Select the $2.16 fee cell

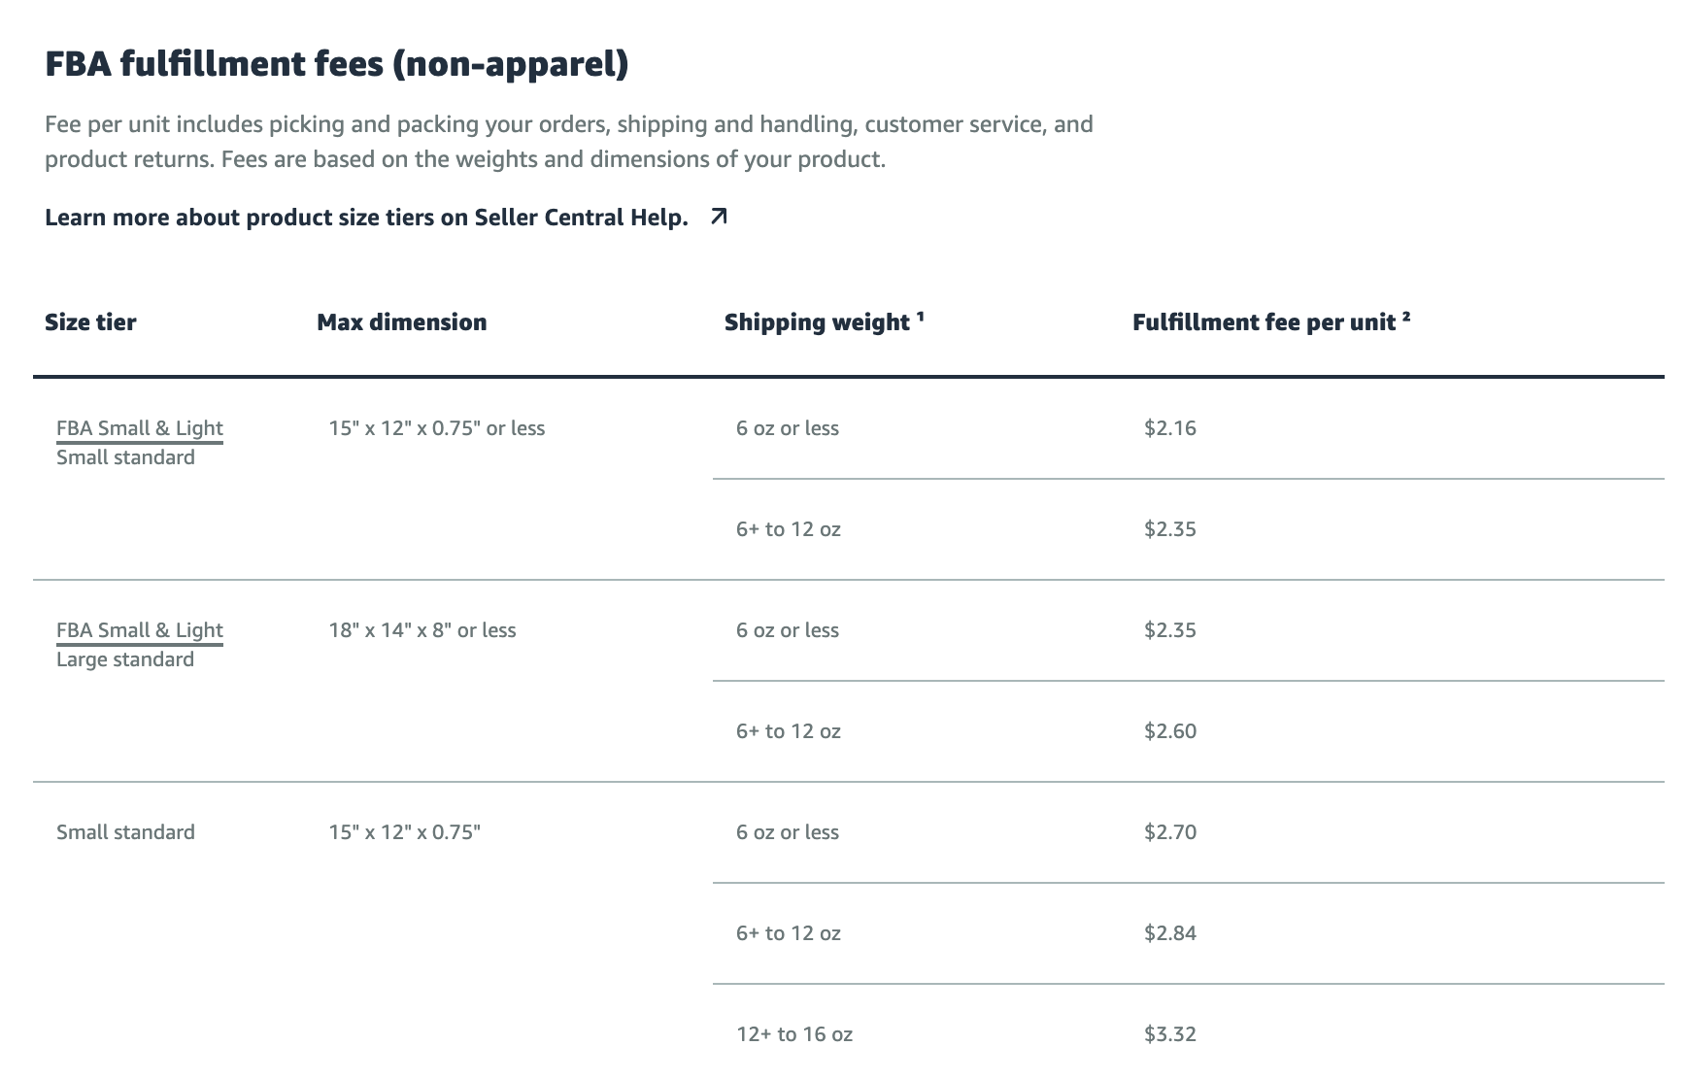tap(1170, 428)
